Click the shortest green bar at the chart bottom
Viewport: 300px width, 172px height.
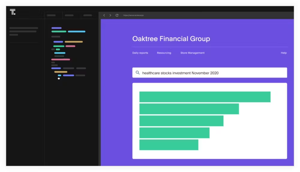coord(169,145)
